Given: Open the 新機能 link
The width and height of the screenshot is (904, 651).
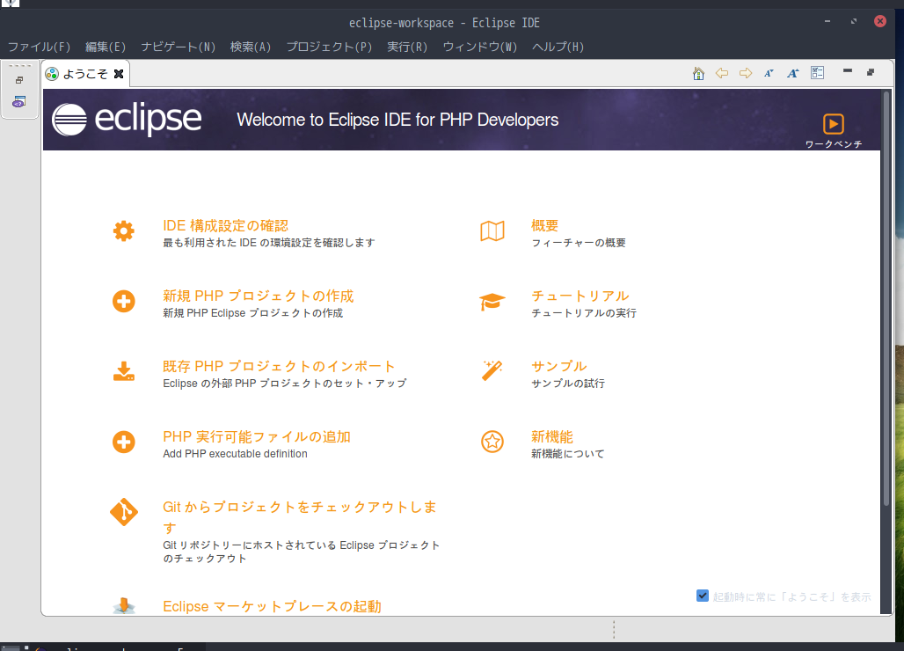Looking at the screenshot, I should 552,436.
